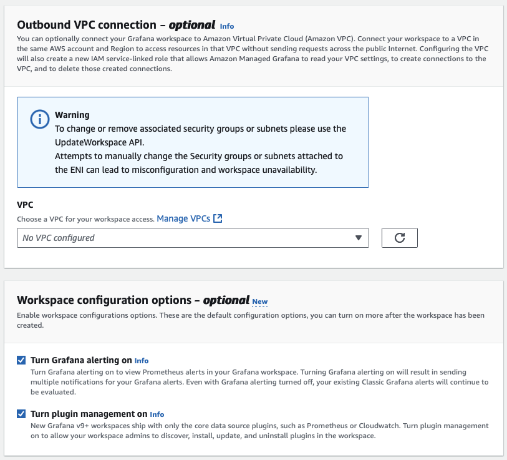Screen dimensions: 507x460
Task: Uncheck the Turn plugin management on checkbox
Action: pos(21,414)
